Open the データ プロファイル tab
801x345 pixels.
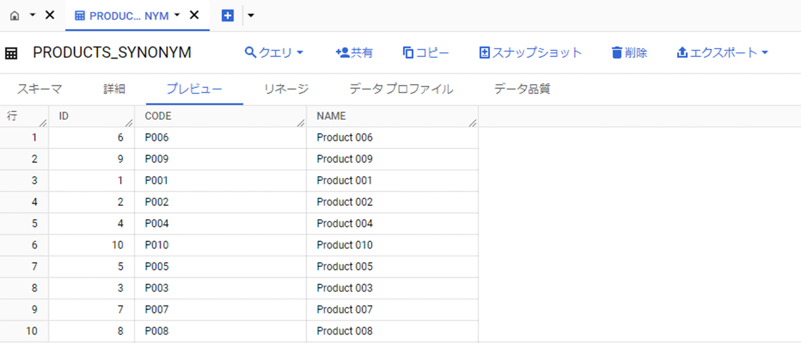(x=401, y=89)
